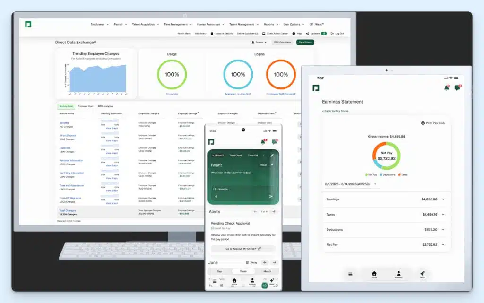Click the Help question mark icon on desktop
The height and width of the screenshot is (303, 484).
[294, 33]
